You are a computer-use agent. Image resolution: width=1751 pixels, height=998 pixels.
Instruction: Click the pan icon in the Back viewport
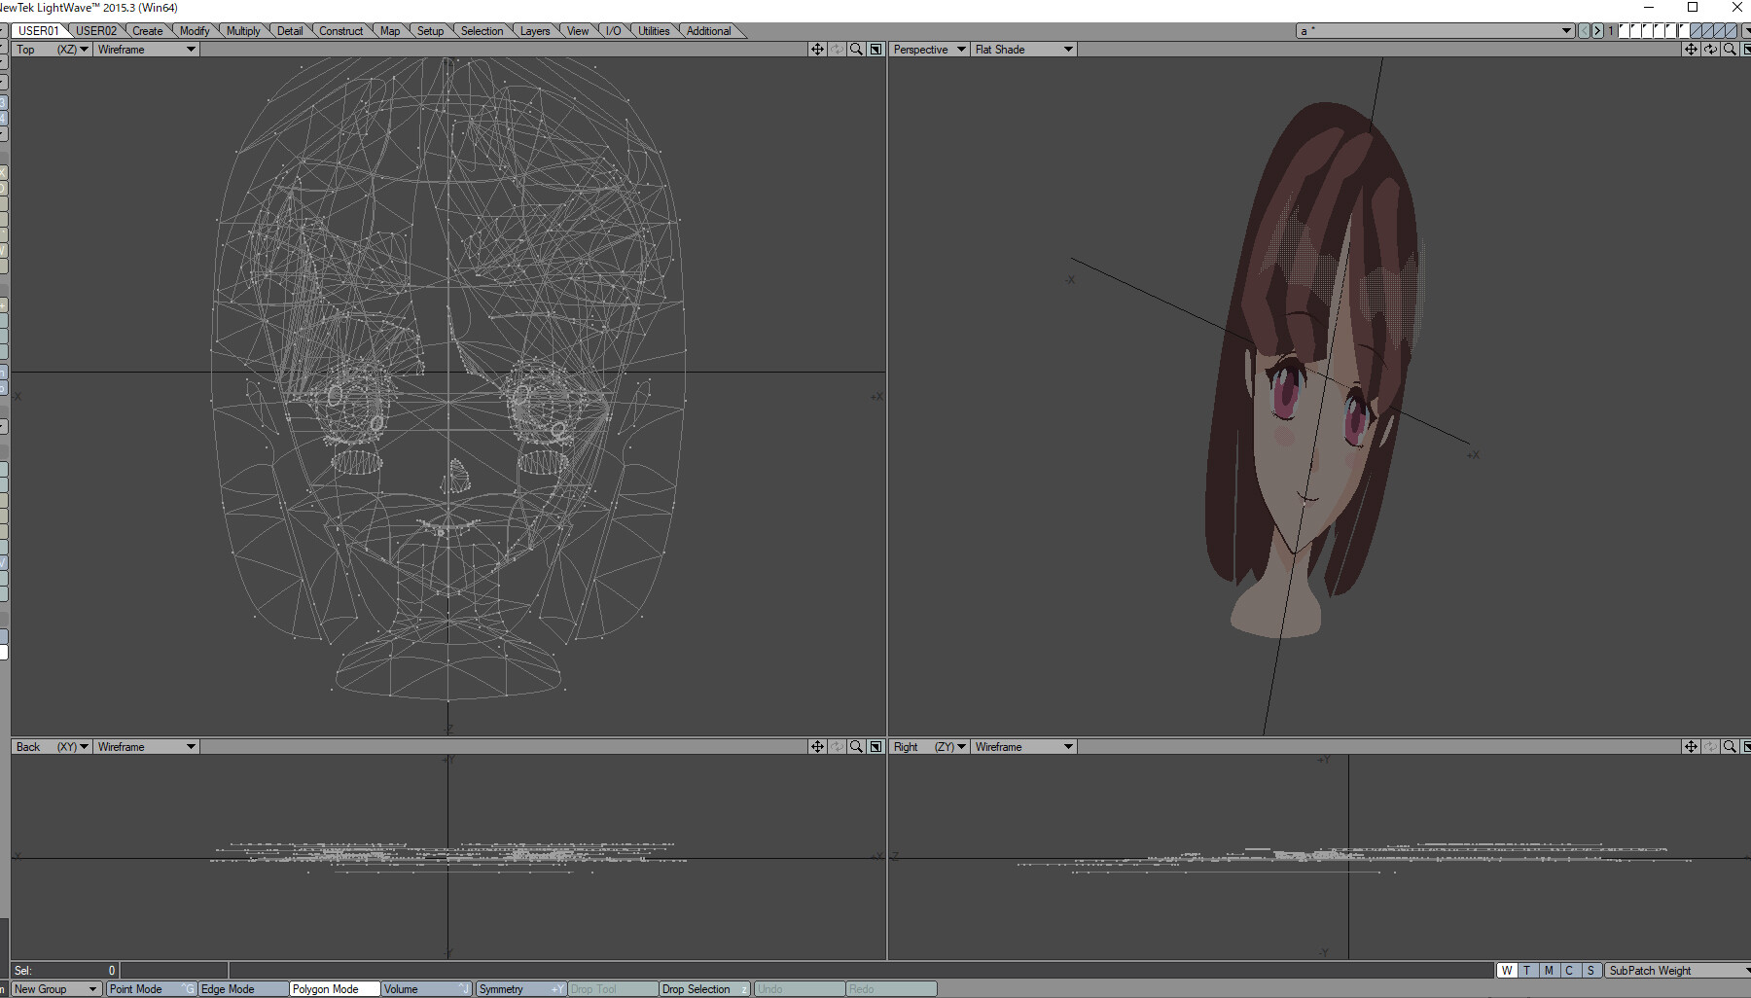pos(817,747)
